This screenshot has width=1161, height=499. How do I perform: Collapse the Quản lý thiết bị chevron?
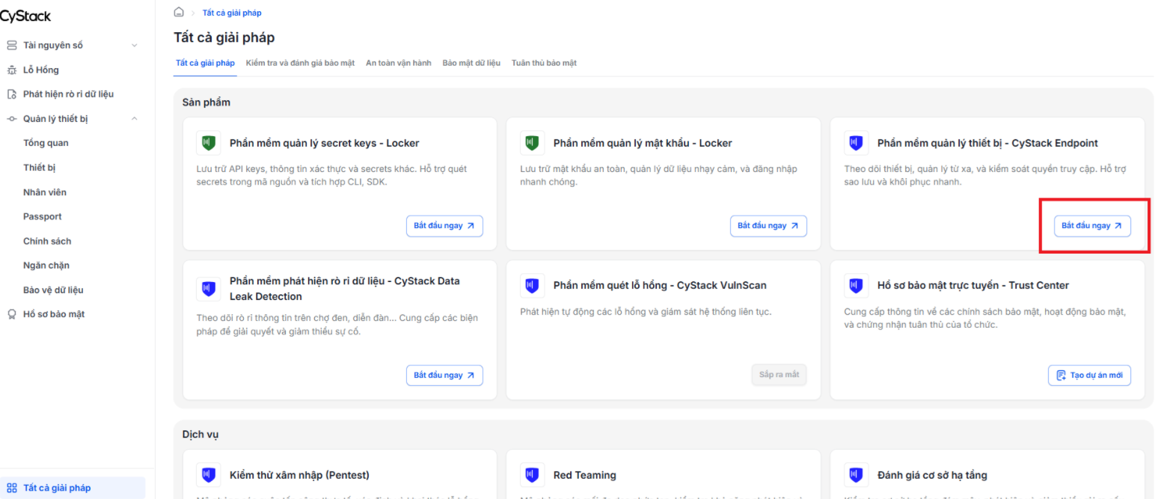(135, 118)
